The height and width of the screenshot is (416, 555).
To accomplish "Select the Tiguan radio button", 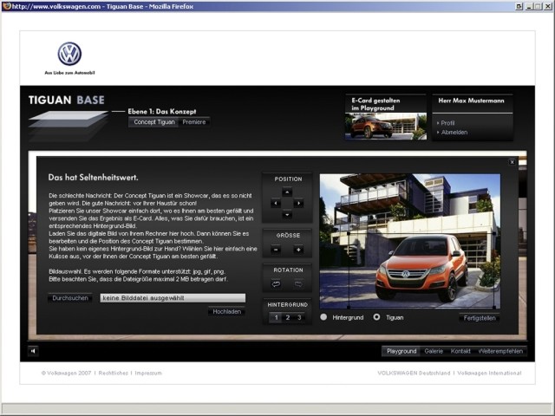I will point(376,317).
